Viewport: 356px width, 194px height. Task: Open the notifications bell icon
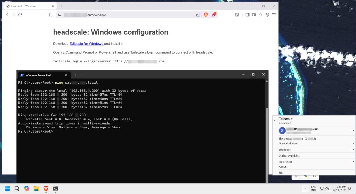tap(350, 188)
